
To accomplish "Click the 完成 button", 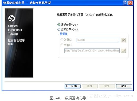I will [x=107, y=86].
